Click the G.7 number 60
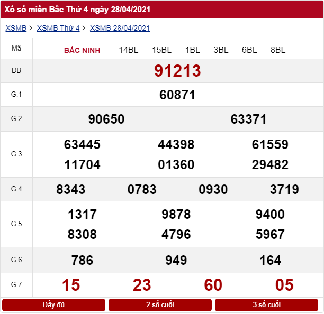 213,285
